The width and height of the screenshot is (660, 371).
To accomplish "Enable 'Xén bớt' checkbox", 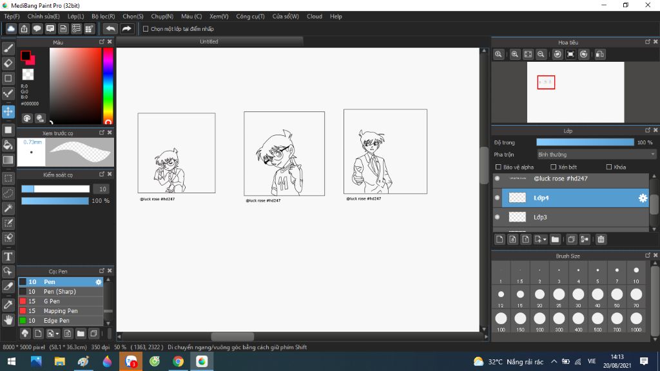I will click(x=554, y=167).
